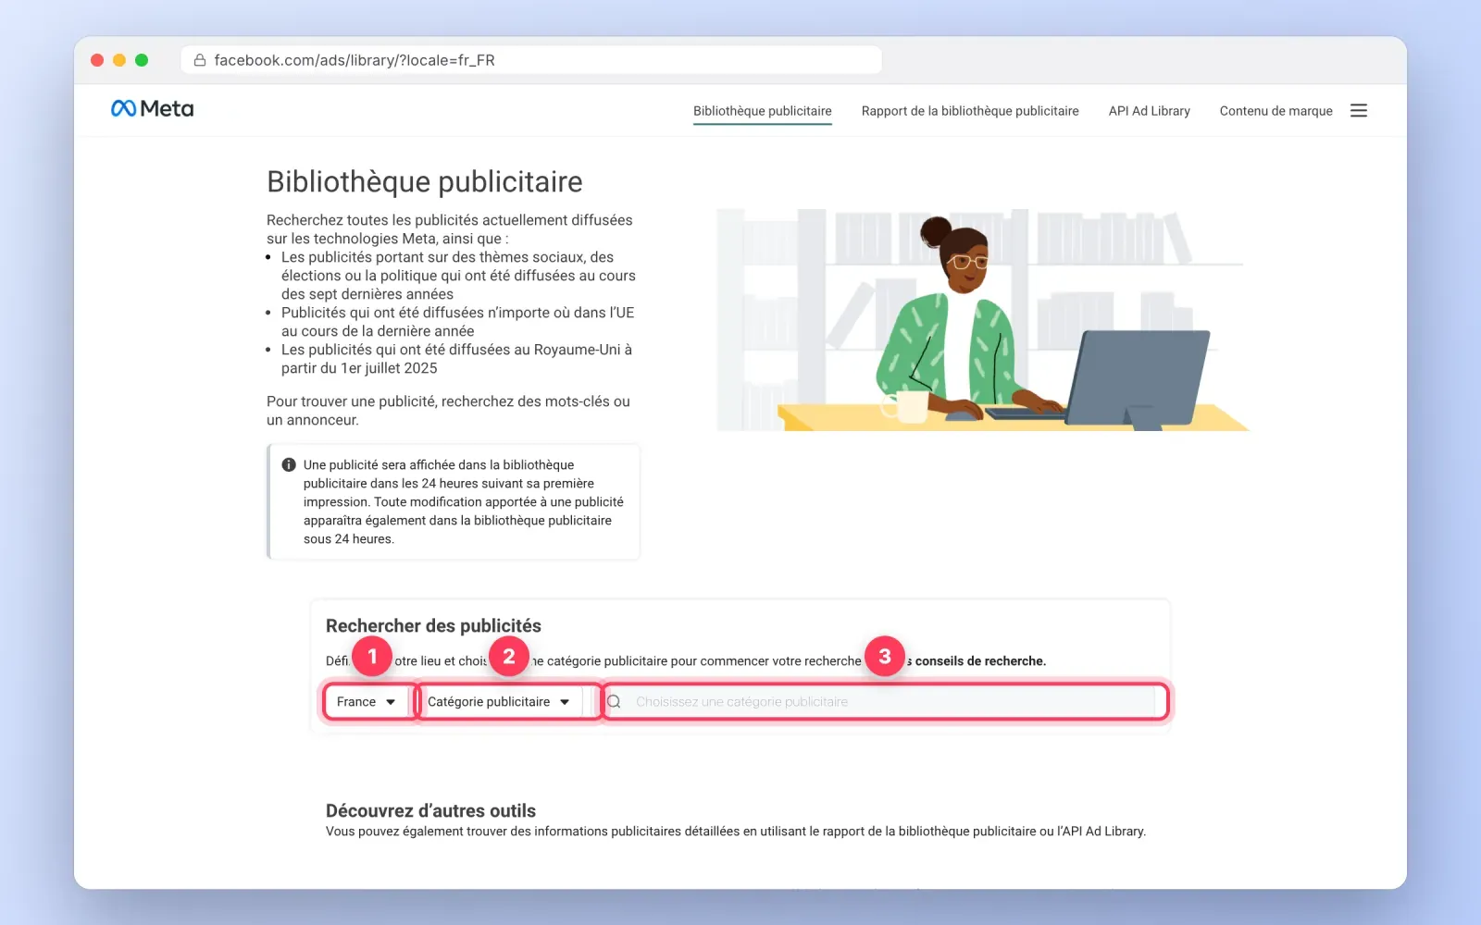This screenshot has height=925, width=1481.
Task: Open the hamburger menu icon
Action: (1359, 111)
